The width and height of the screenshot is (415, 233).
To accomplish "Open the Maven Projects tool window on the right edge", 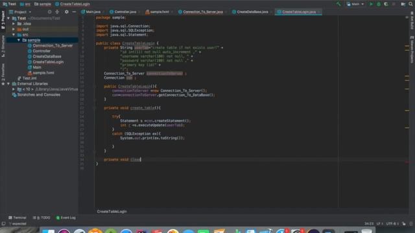I will [412, 50].
